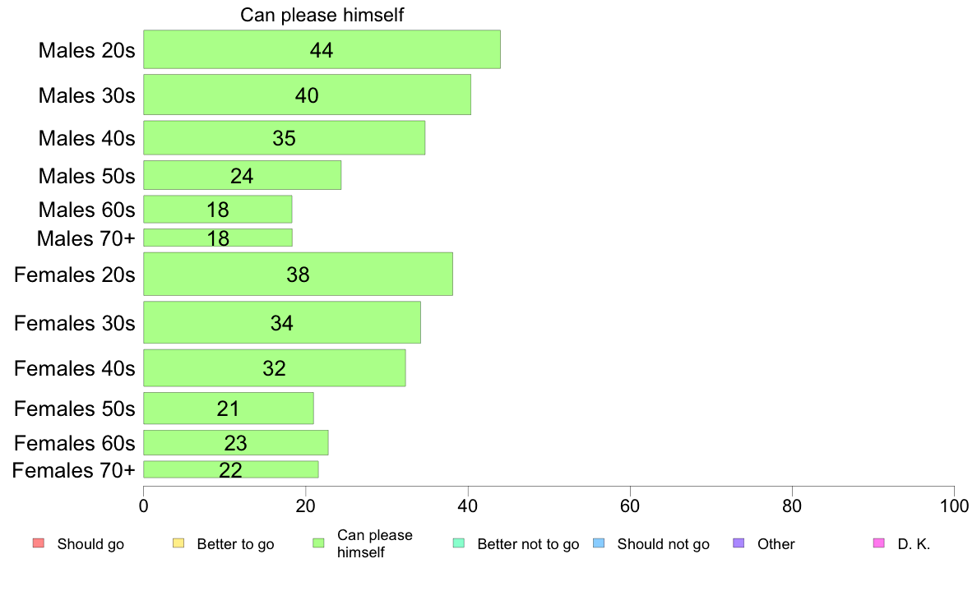Click the red Should go legend swatch

[39, 543]
